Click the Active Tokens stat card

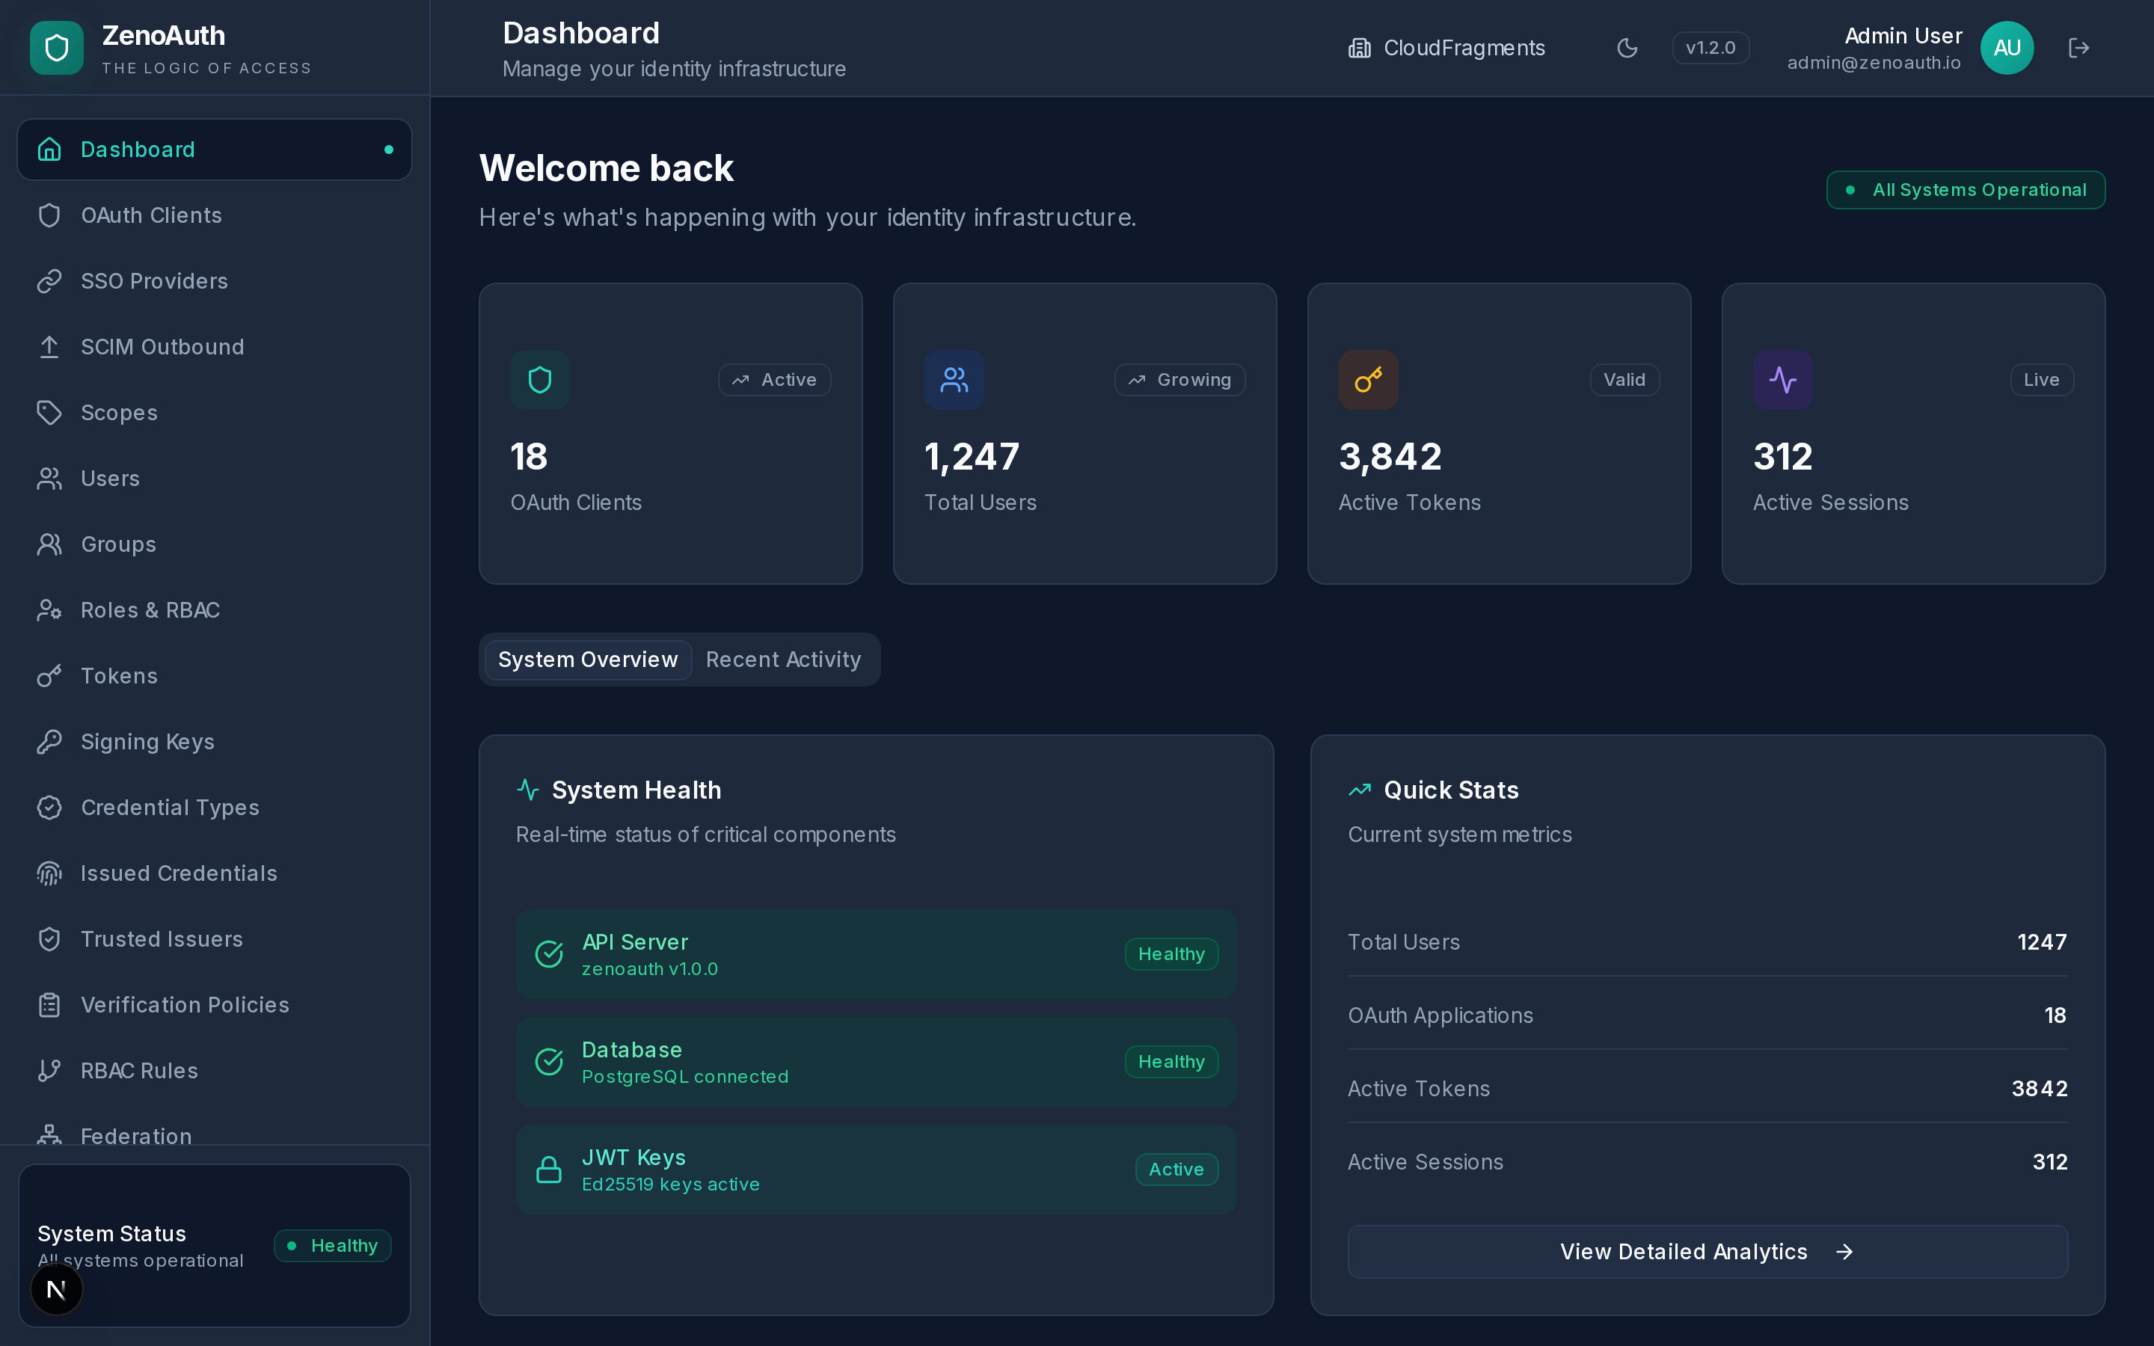point(1498,434)
